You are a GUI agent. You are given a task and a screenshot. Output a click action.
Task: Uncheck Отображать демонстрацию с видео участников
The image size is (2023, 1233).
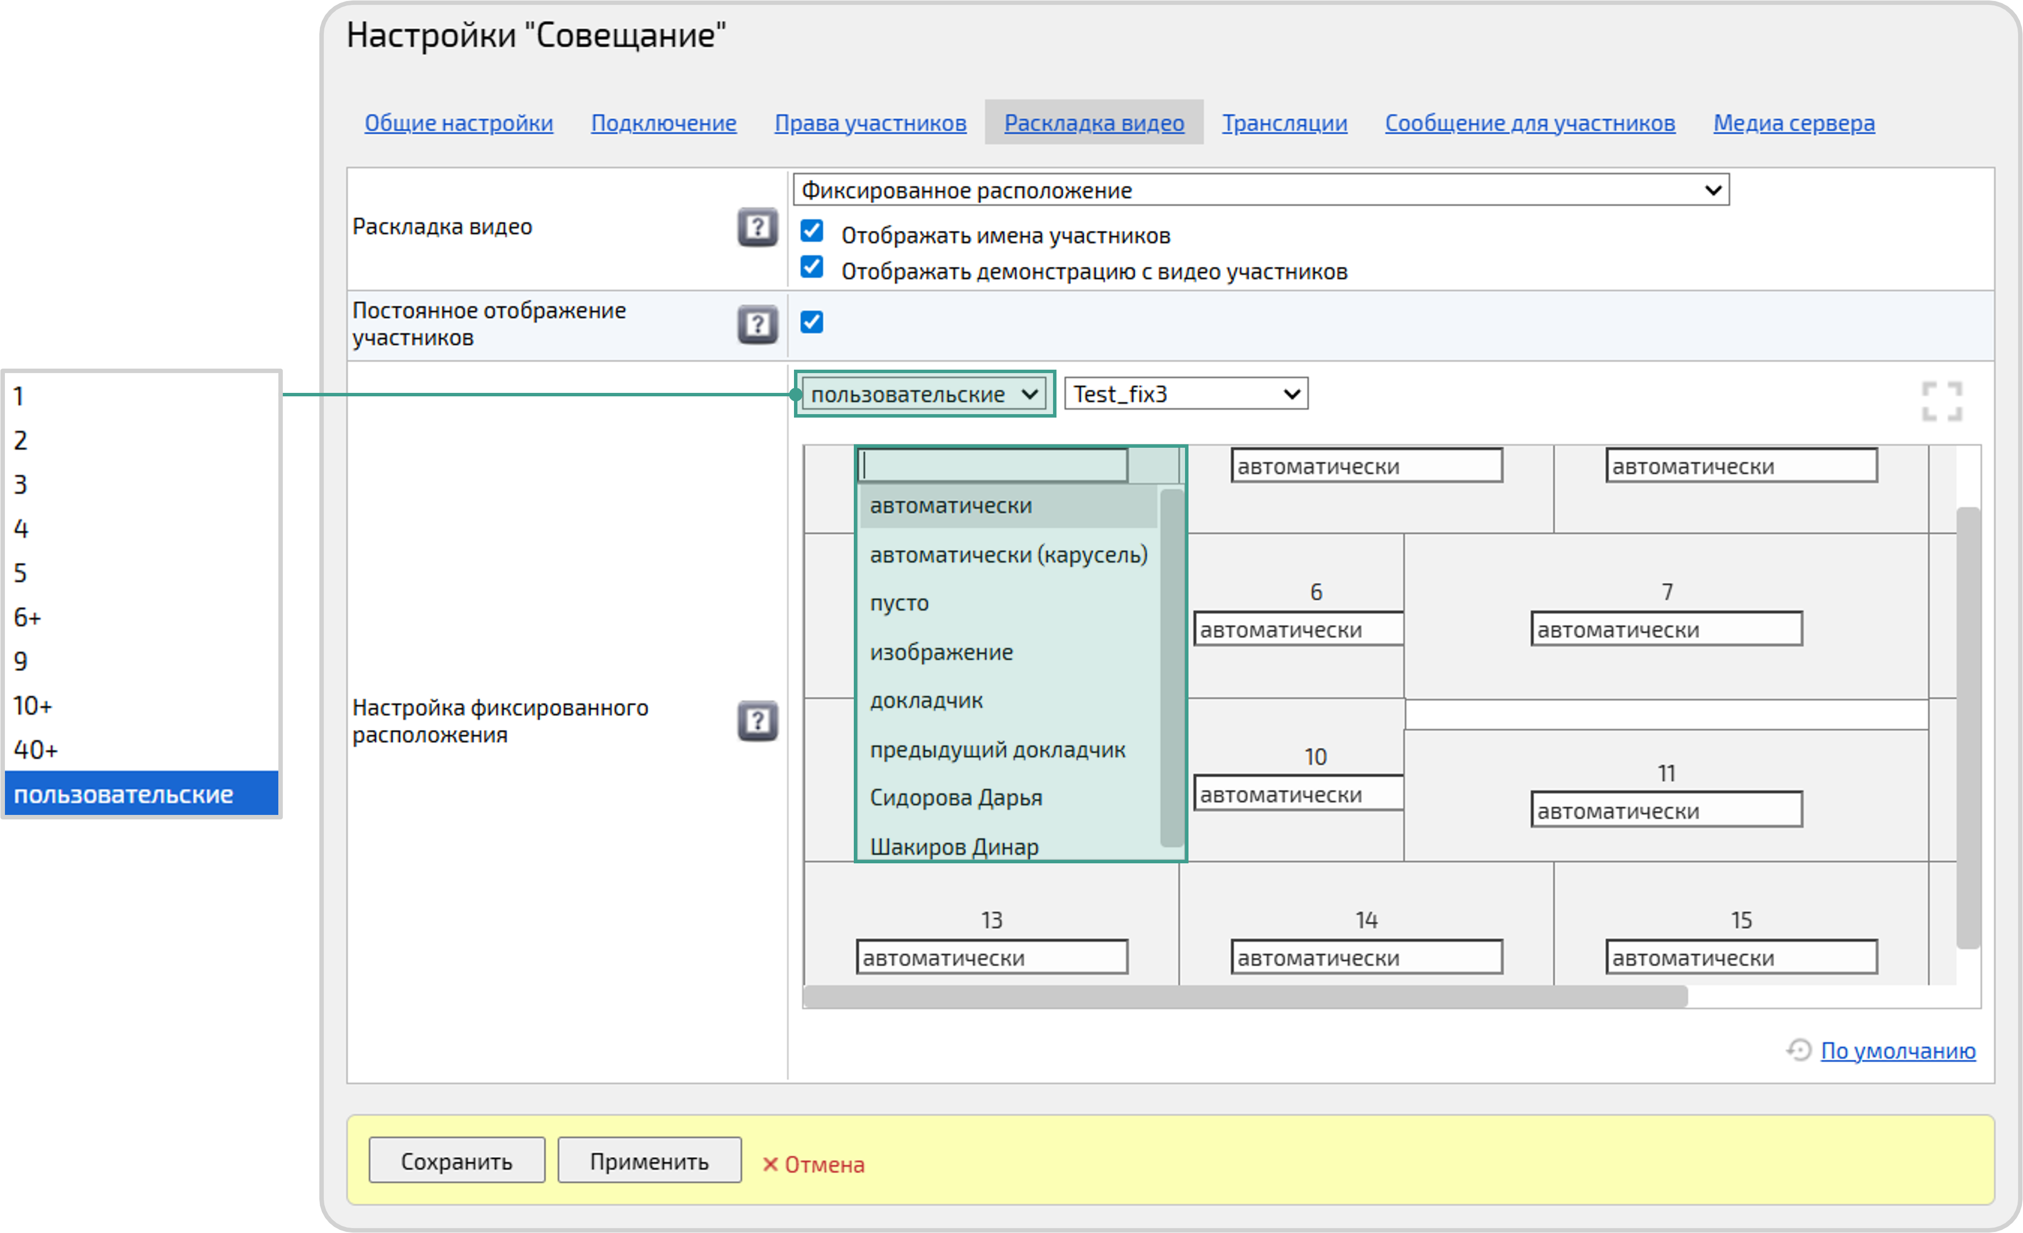pyautogui.click(x=811, y=268)
